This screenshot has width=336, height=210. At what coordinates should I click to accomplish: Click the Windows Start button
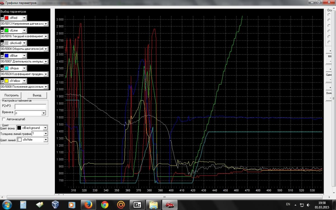coord(7,205)
